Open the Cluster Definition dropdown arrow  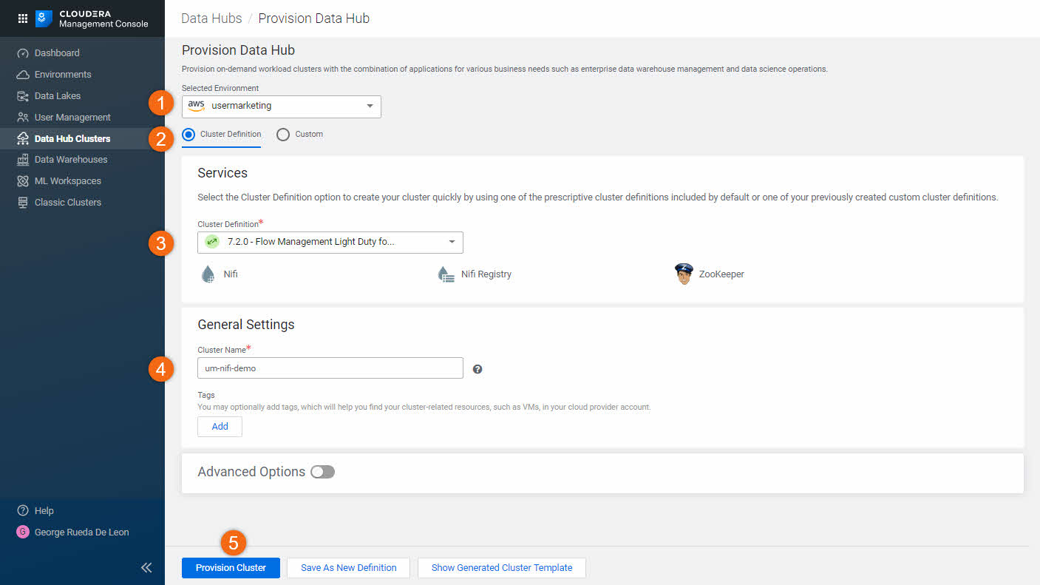point(452,243)
